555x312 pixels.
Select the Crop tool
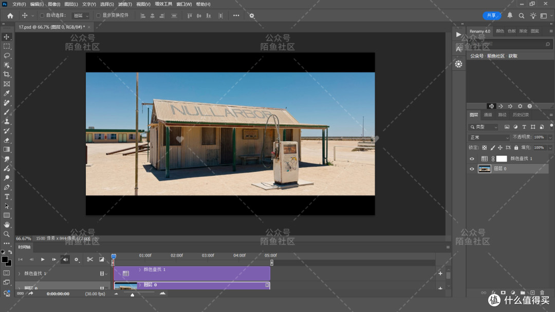pyautogui.click(x=7, y=74)
